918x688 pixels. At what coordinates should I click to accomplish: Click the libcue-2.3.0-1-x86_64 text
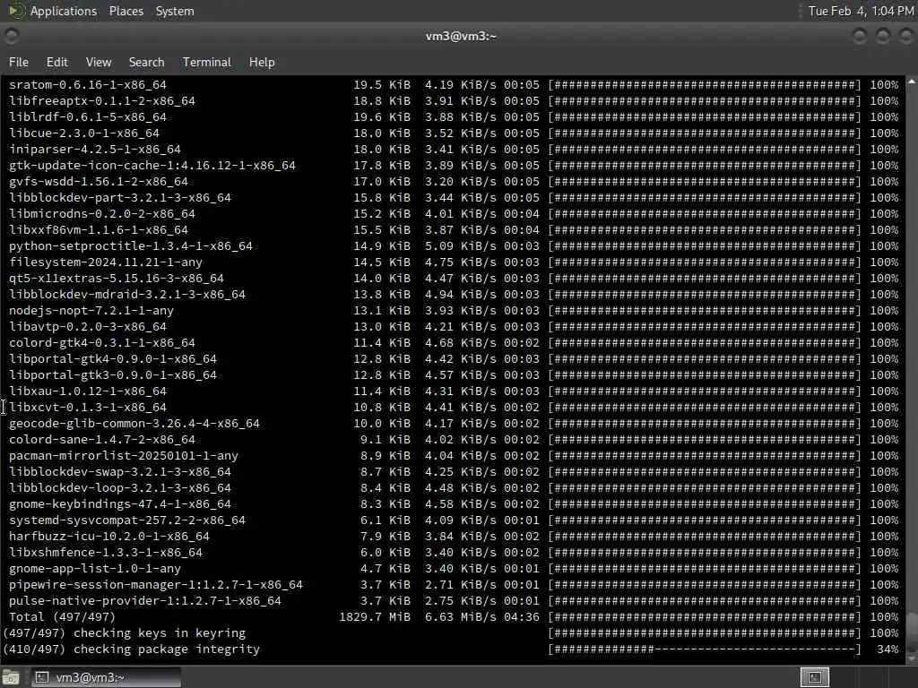84,133
